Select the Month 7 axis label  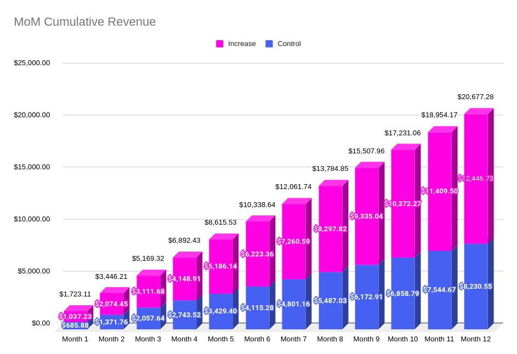(x=293, y=339)
